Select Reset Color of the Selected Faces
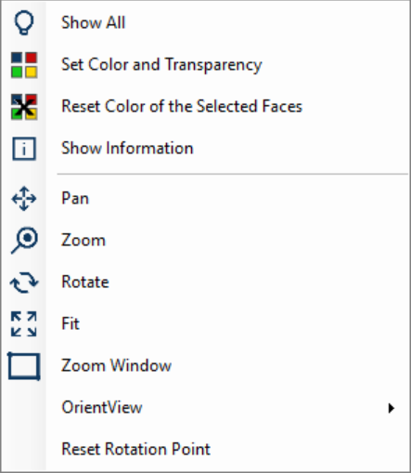The height and width of the screenshot is (473, 411). [205, 107]
